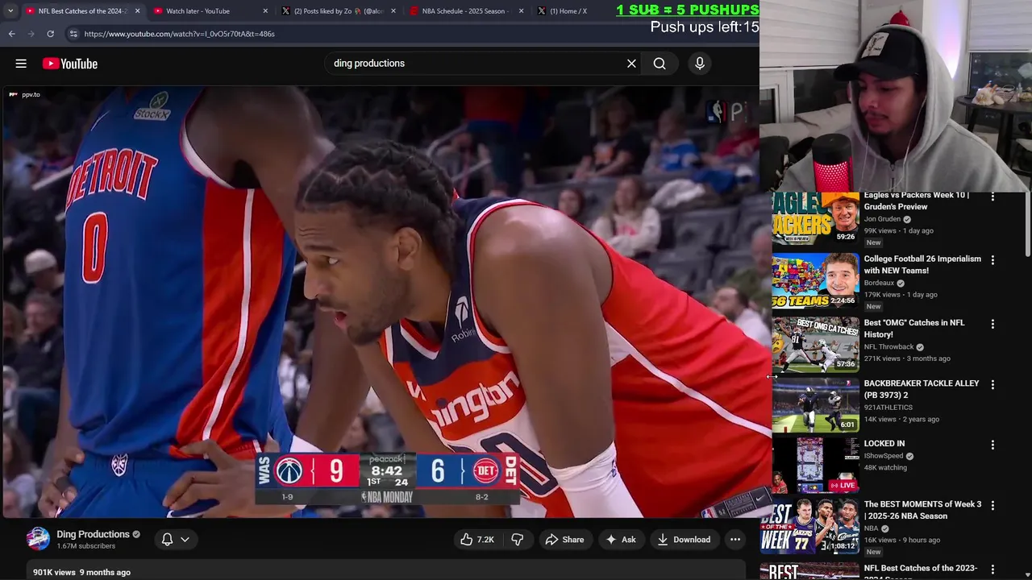Reload the page with the refresh icon
Viewport: 1032px width, 580px height.
(50, 34)
